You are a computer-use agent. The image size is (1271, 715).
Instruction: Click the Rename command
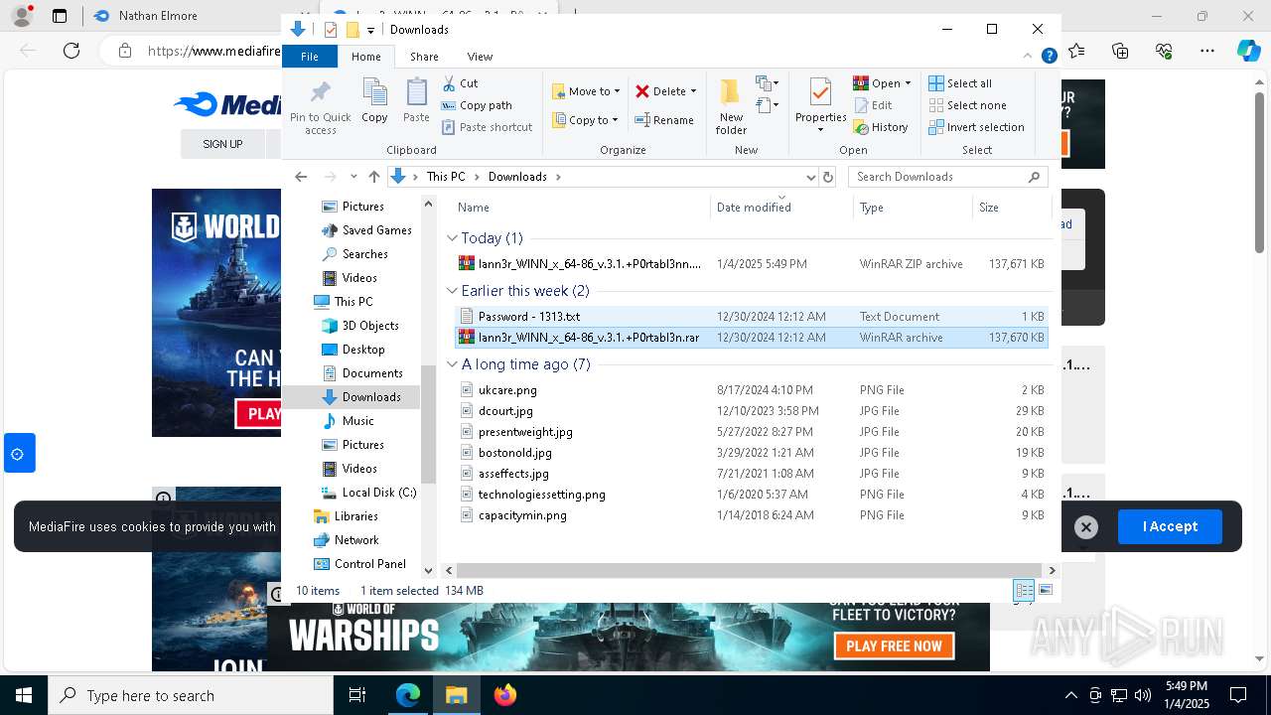[x=664, y=120]
